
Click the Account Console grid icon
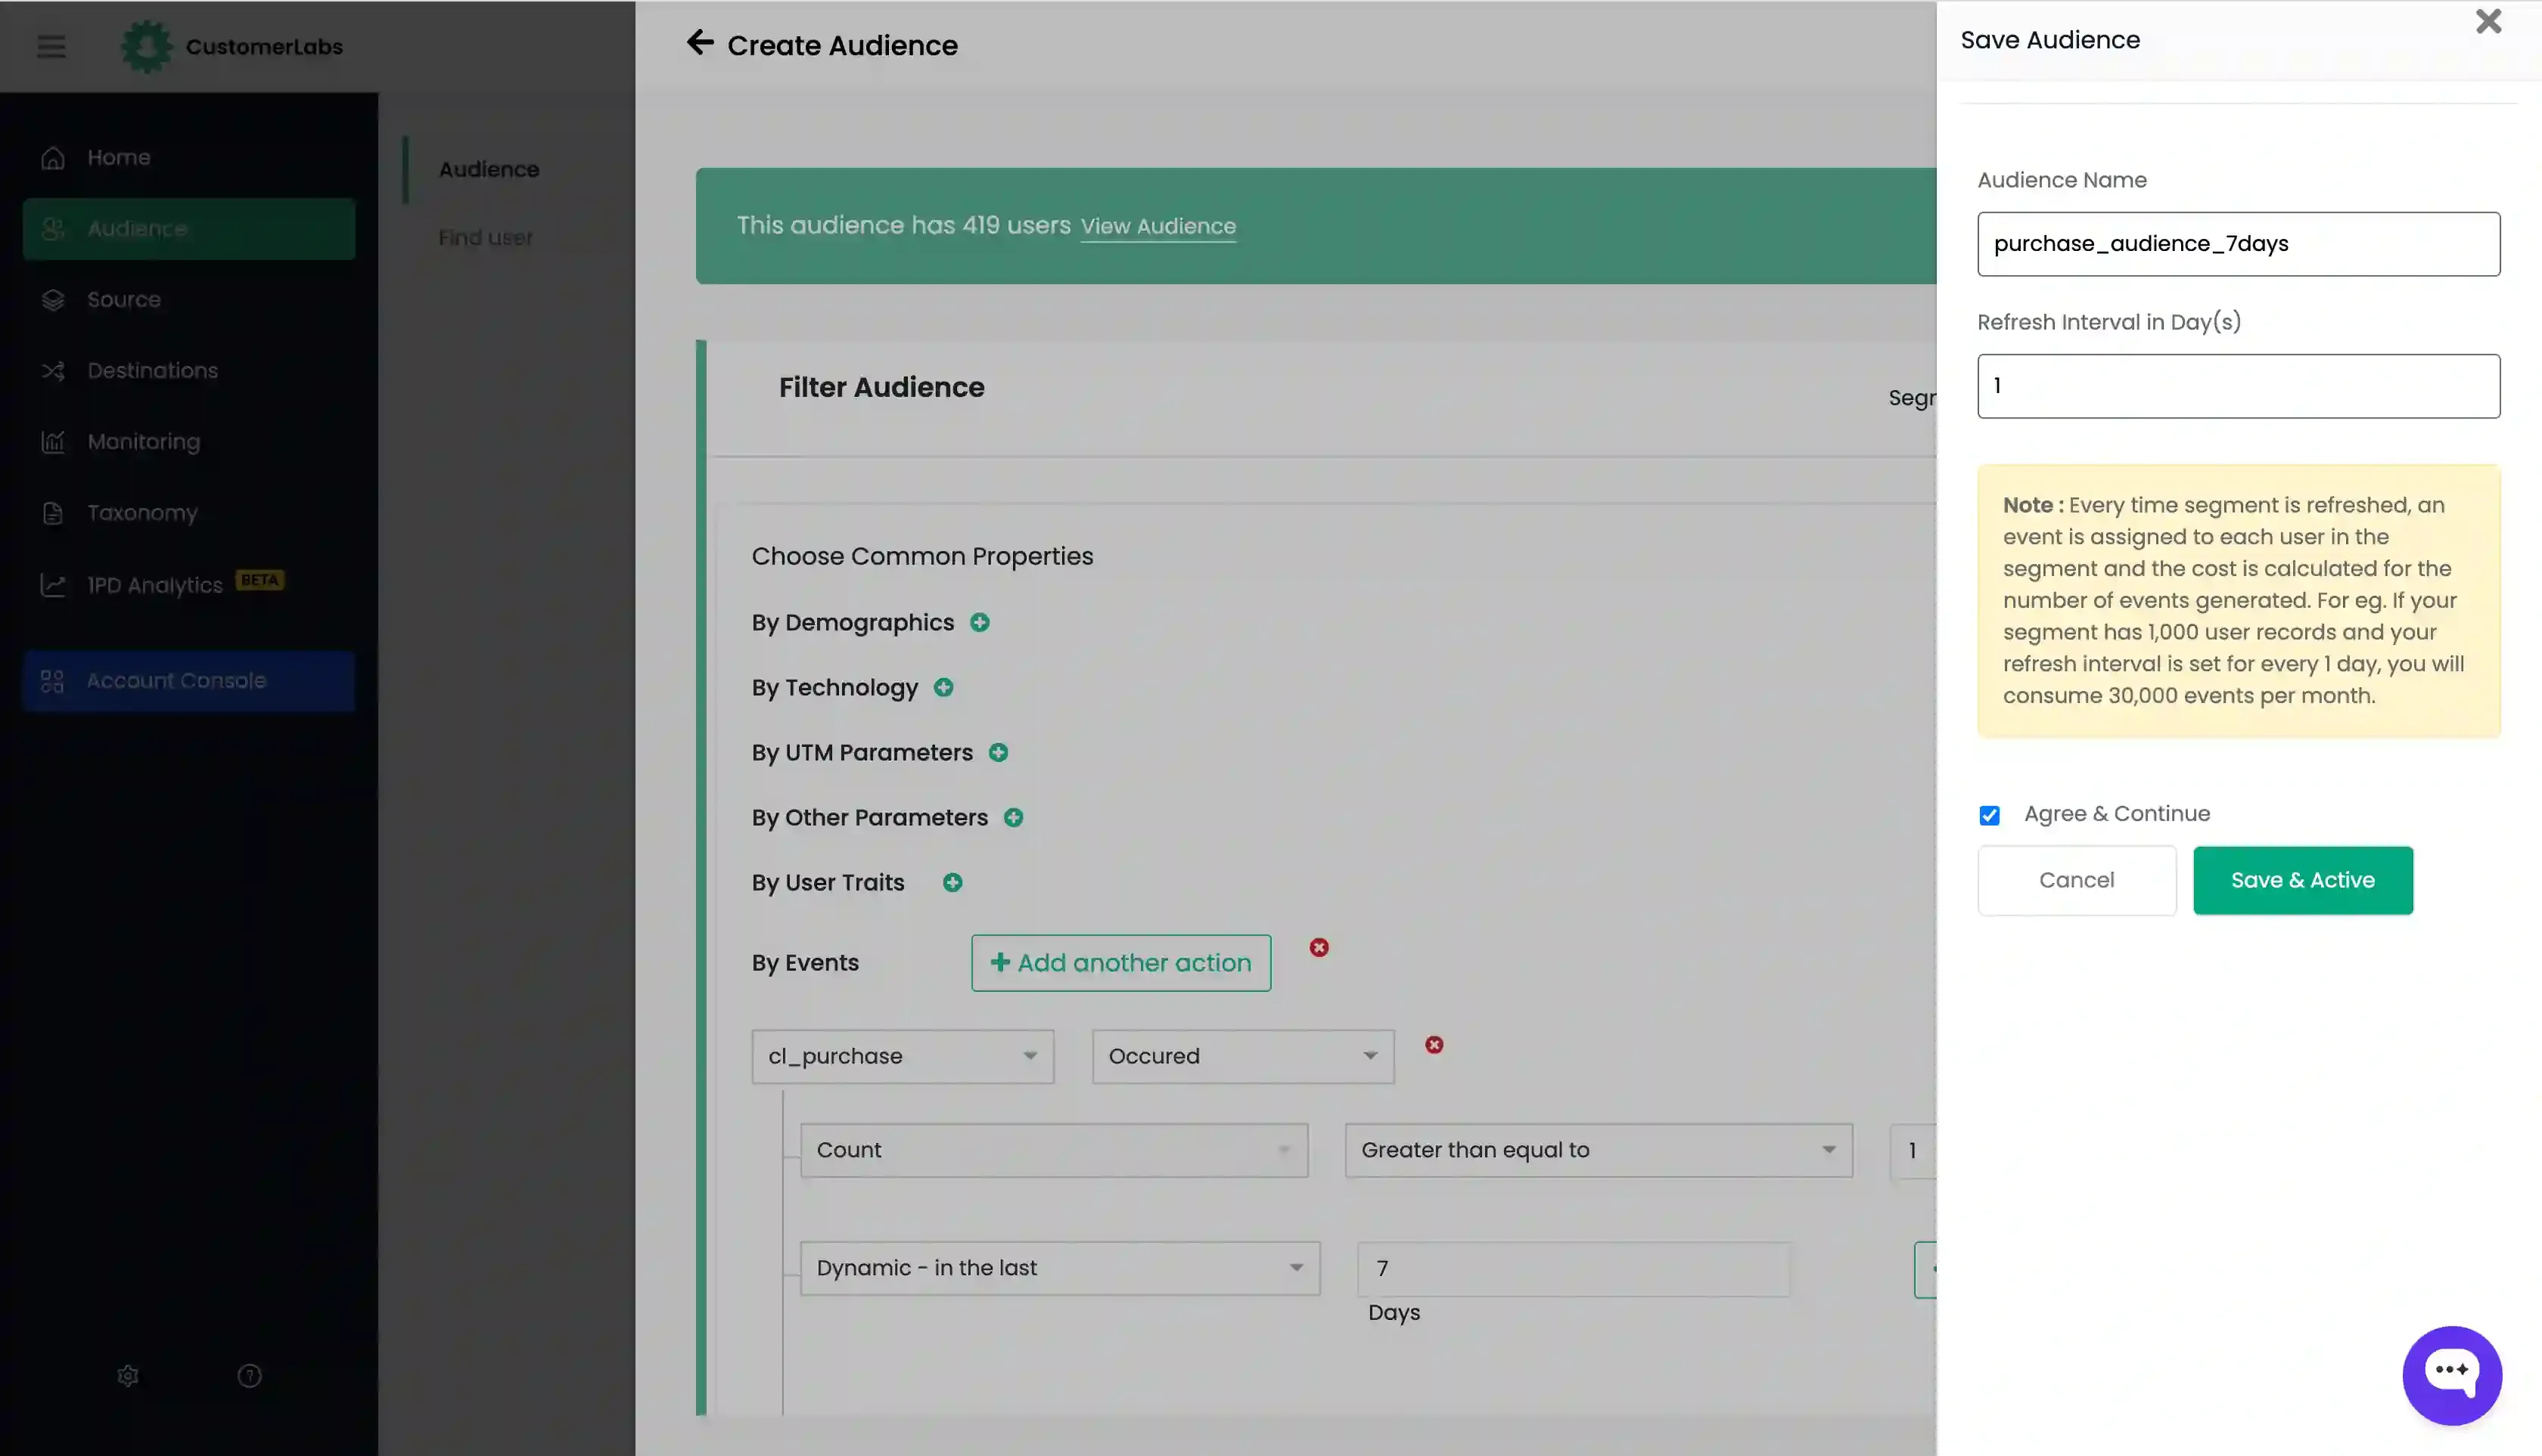tap(52, 681)
